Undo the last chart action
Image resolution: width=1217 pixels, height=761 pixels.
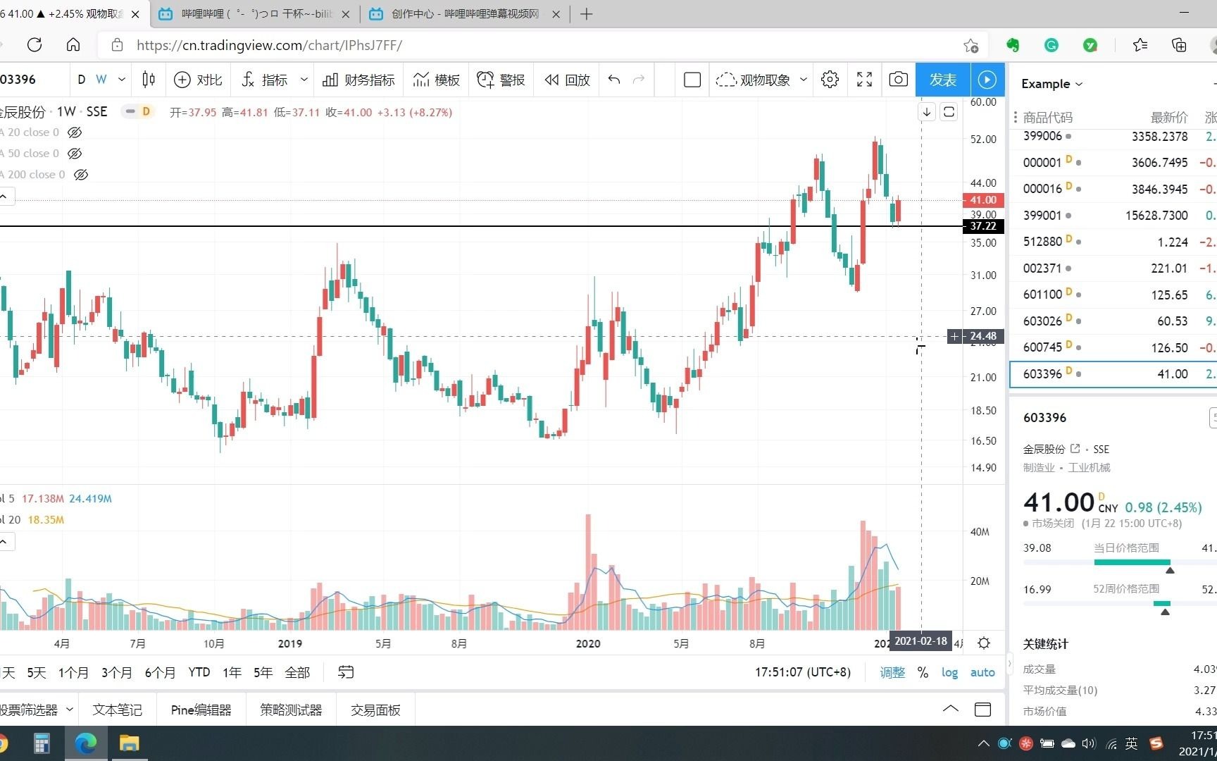click(x=614, y=80)
